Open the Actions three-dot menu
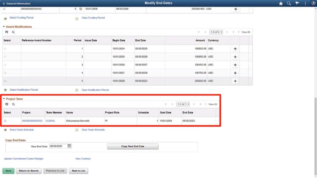Image resolution: width=317 pixels, height=178 pixels. pyautogui.click(x=305, y=3)
